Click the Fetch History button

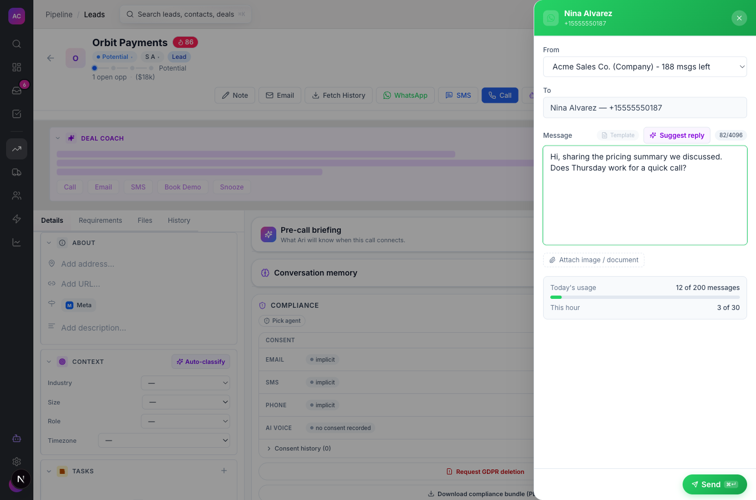339,96
